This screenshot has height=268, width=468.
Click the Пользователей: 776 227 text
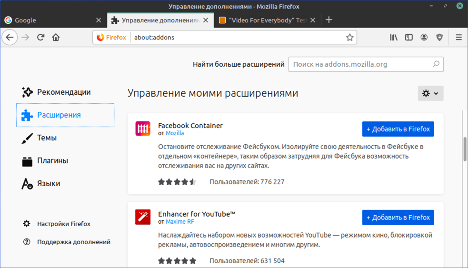247,182
